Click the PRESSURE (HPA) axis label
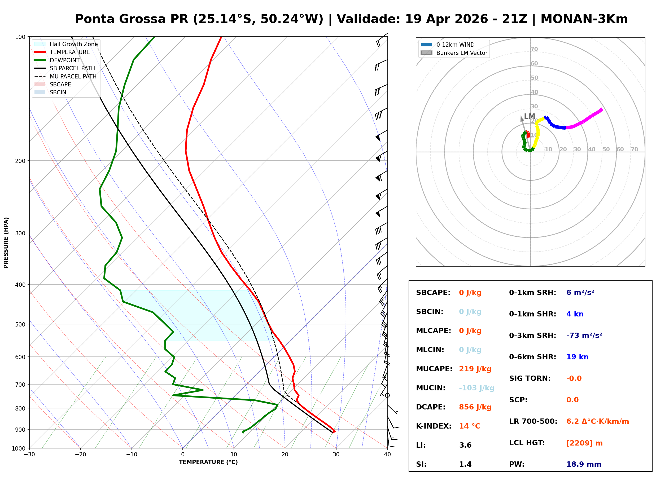Viewport: 656px width, 485px height. pyautogui.click(x=6, y=243)
